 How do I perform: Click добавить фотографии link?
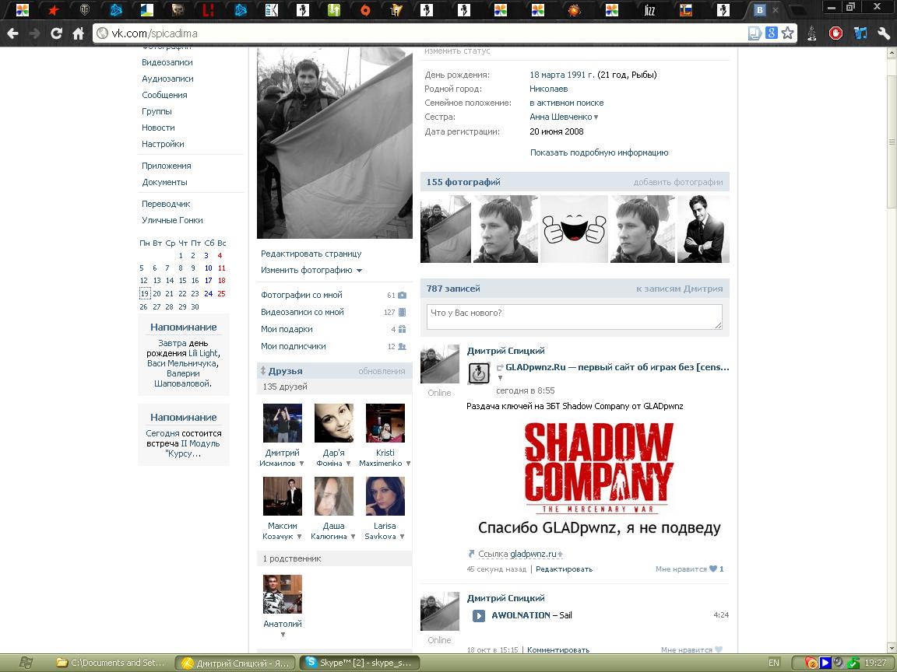(677, 182)
